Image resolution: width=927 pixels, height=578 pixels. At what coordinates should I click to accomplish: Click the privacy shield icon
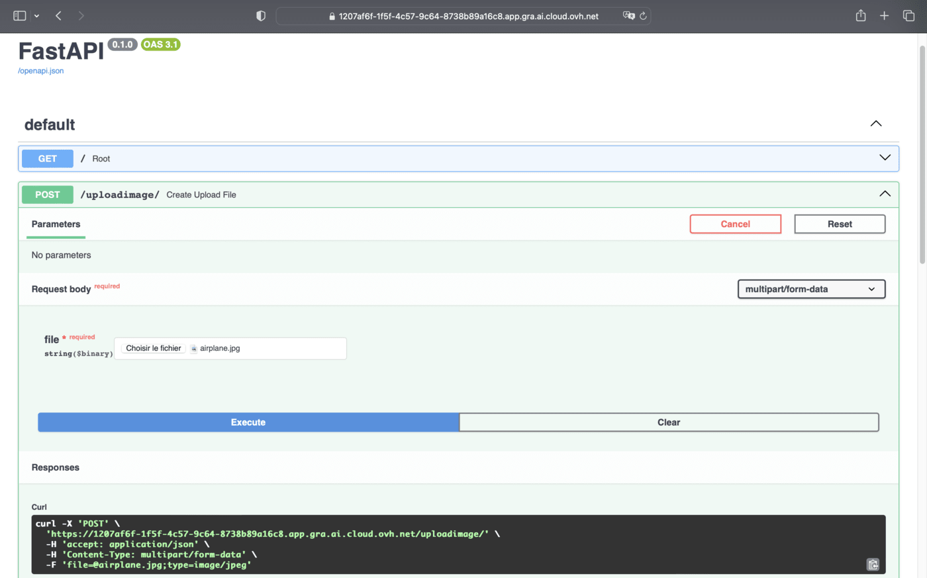click(x=261, y=16)
